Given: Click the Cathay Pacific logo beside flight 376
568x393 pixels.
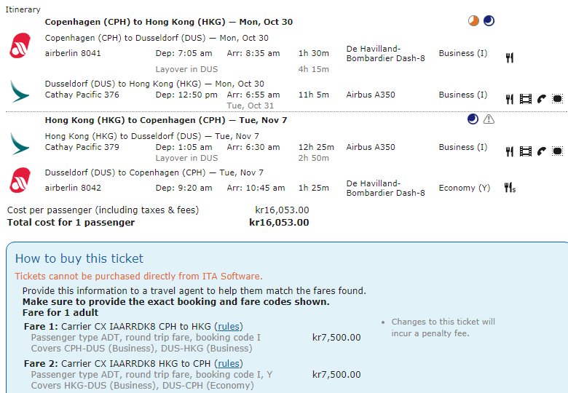Looking at the screenshot, I should (20, 91).
